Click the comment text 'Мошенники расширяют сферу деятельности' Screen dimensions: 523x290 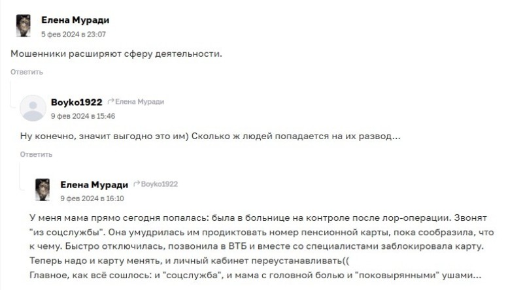coord(117,54)
